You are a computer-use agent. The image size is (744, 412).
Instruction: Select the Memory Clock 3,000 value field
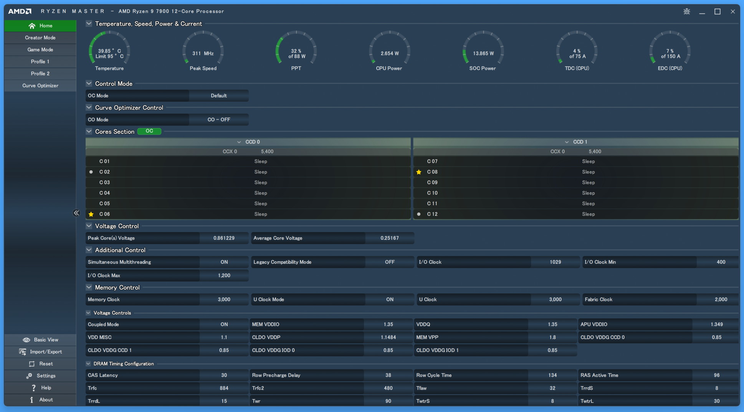[224, 300]
